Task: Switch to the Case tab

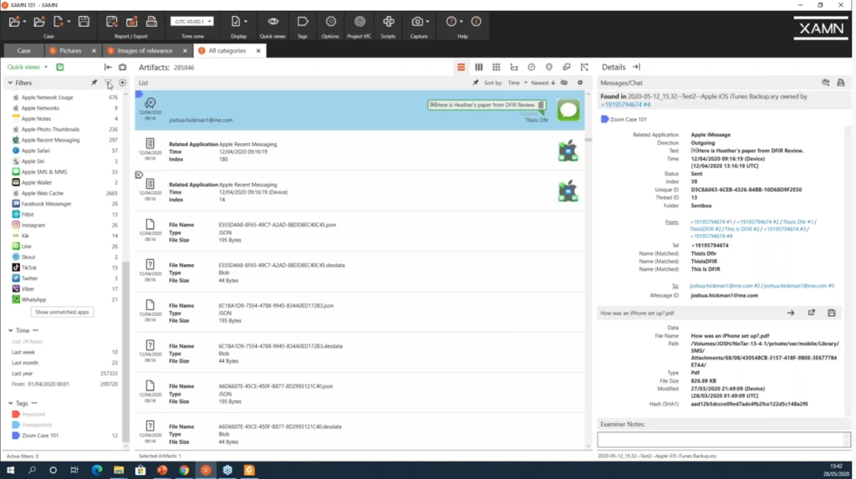Action: coord(23,51)
